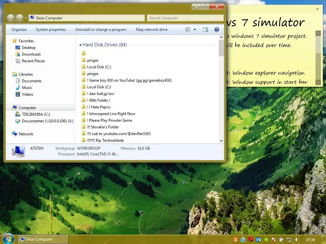Open Network in the navigation pane
Viewport: 326px width, 244px height.
coord(23,134)
